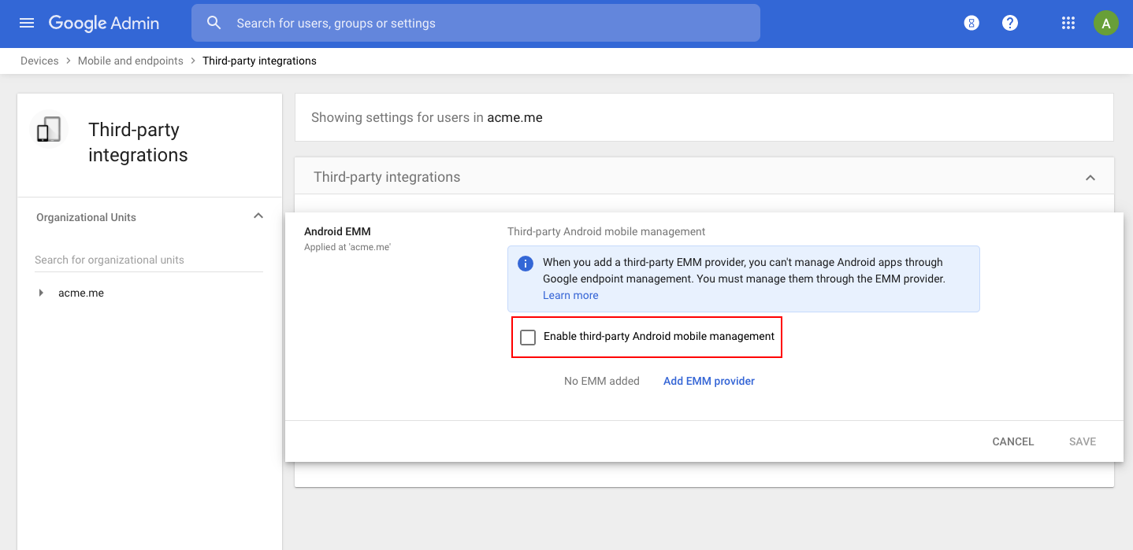Click the search magnifier icon
Screen dimensions: 1133x550
tap(214, 23)
